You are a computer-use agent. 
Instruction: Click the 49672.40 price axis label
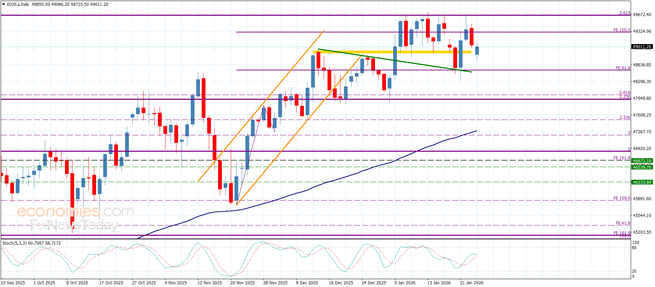click(642, 15)
